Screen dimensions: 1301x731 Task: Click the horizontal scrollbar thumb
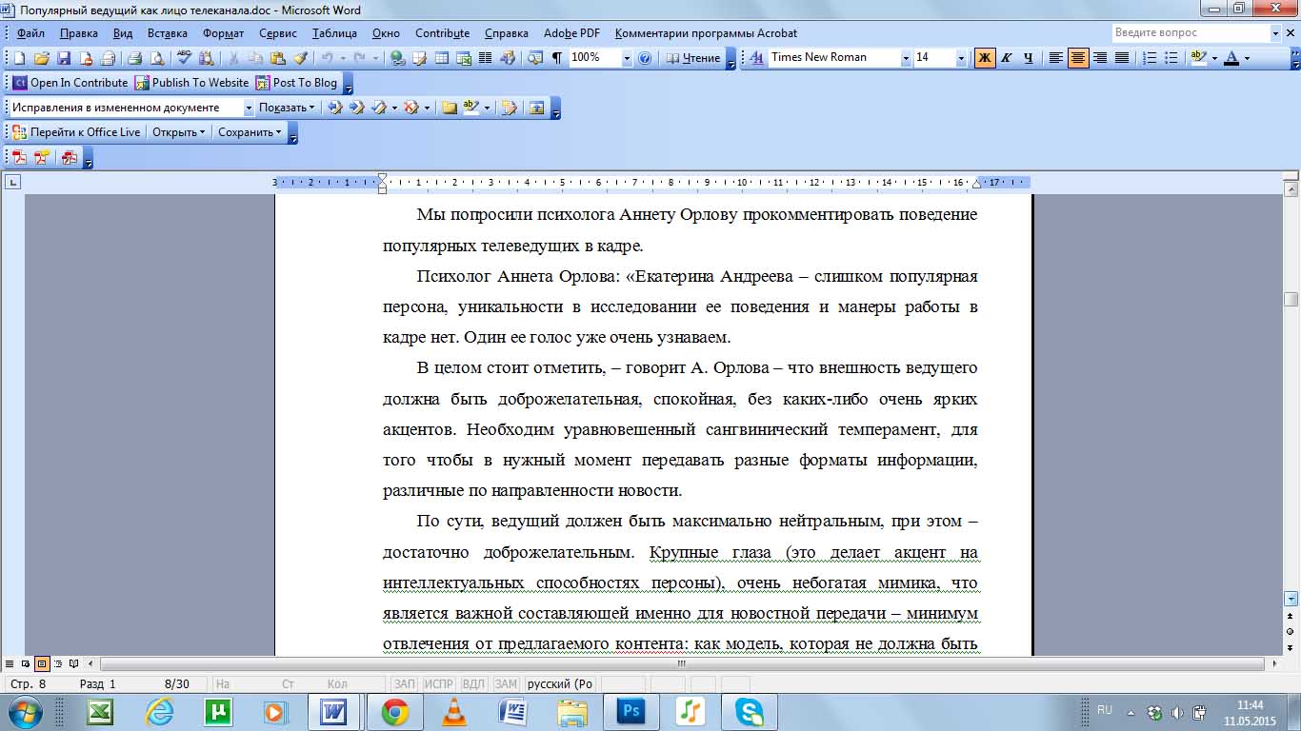pyautogui.click(x=681, y=663)
